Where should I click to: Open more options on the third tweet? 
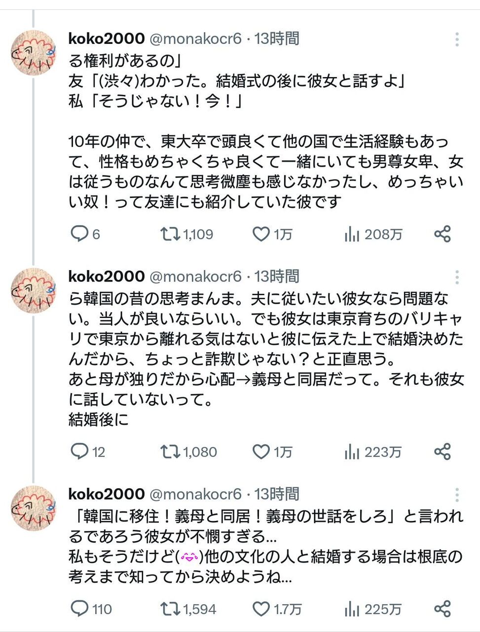(x=457, y=495)
